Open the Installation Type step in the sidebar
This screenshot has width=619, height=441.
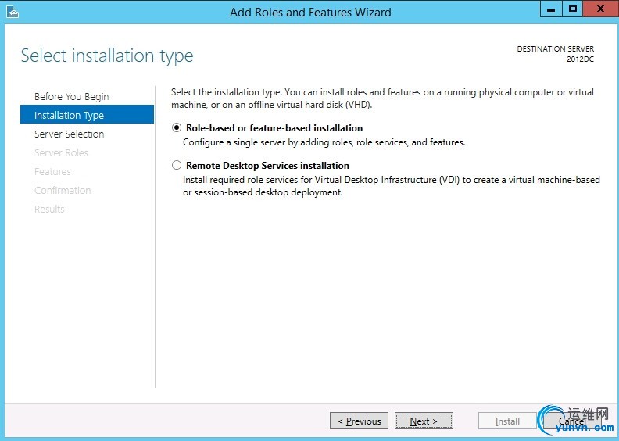(69, 116)
